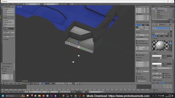
Task: Open the File menu
Action: point(6,4)
